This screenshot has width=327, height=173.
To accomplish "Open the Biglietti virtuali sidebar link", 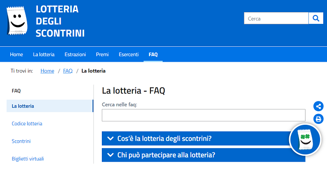I will tap(28, 159).
